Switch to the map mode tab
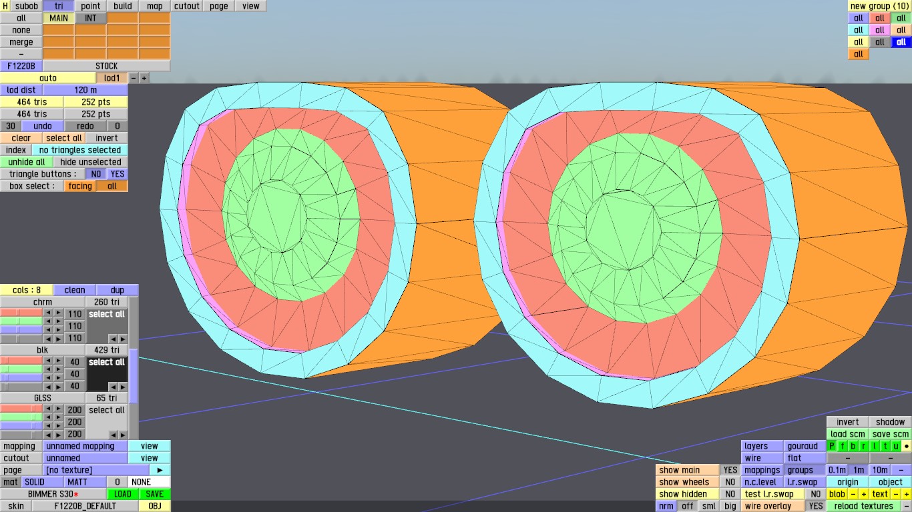 point(155,6)
